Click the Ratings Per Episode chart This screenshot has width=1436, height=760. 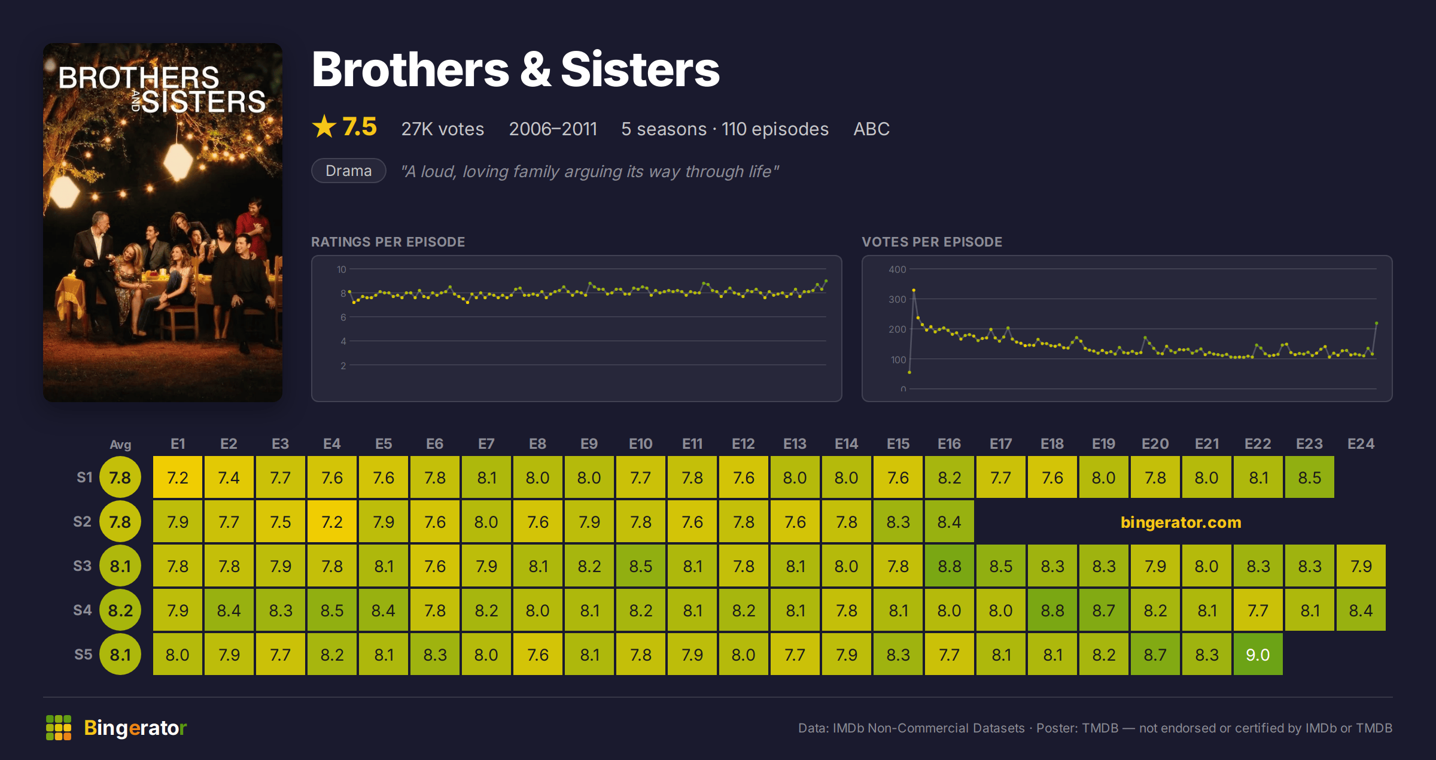[x=576, y=329]
